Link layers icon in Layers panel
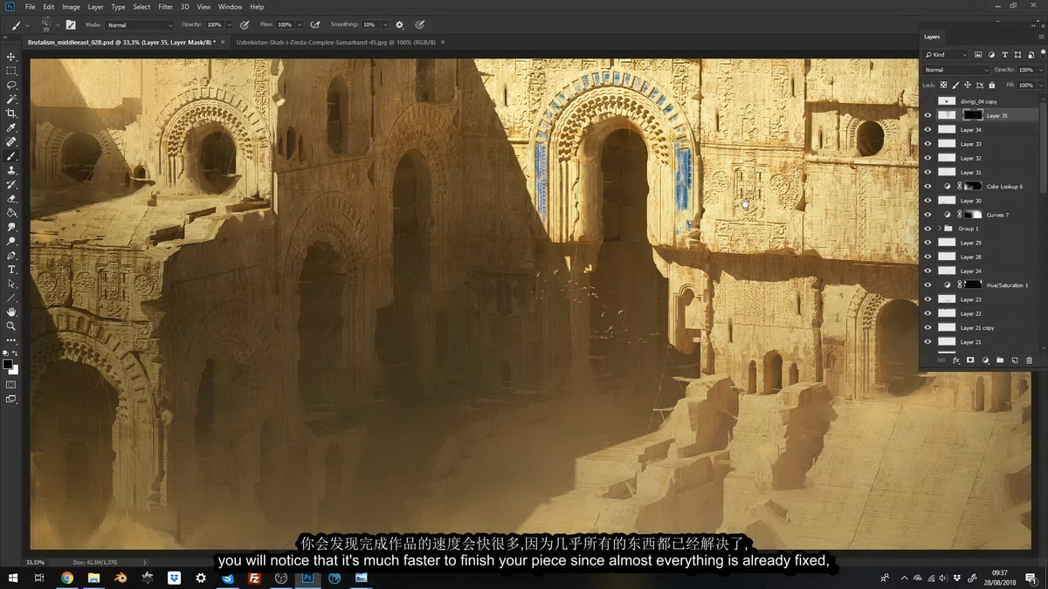Image resolution: width=1048 pixels, height=589 pixels. click(941, 360)
